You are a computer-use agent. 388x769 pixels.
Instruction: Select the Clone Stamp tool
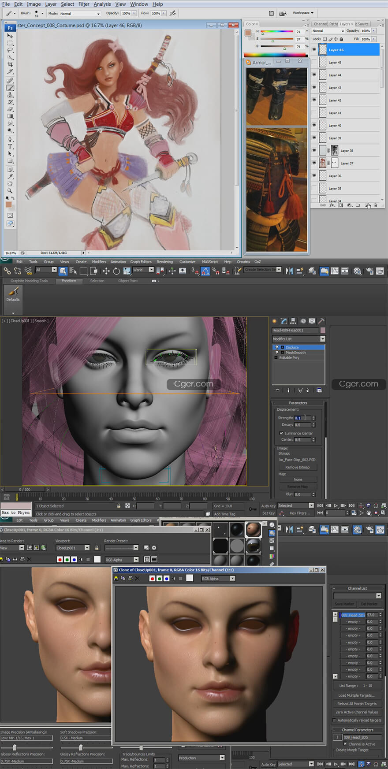tap(10, 95)
